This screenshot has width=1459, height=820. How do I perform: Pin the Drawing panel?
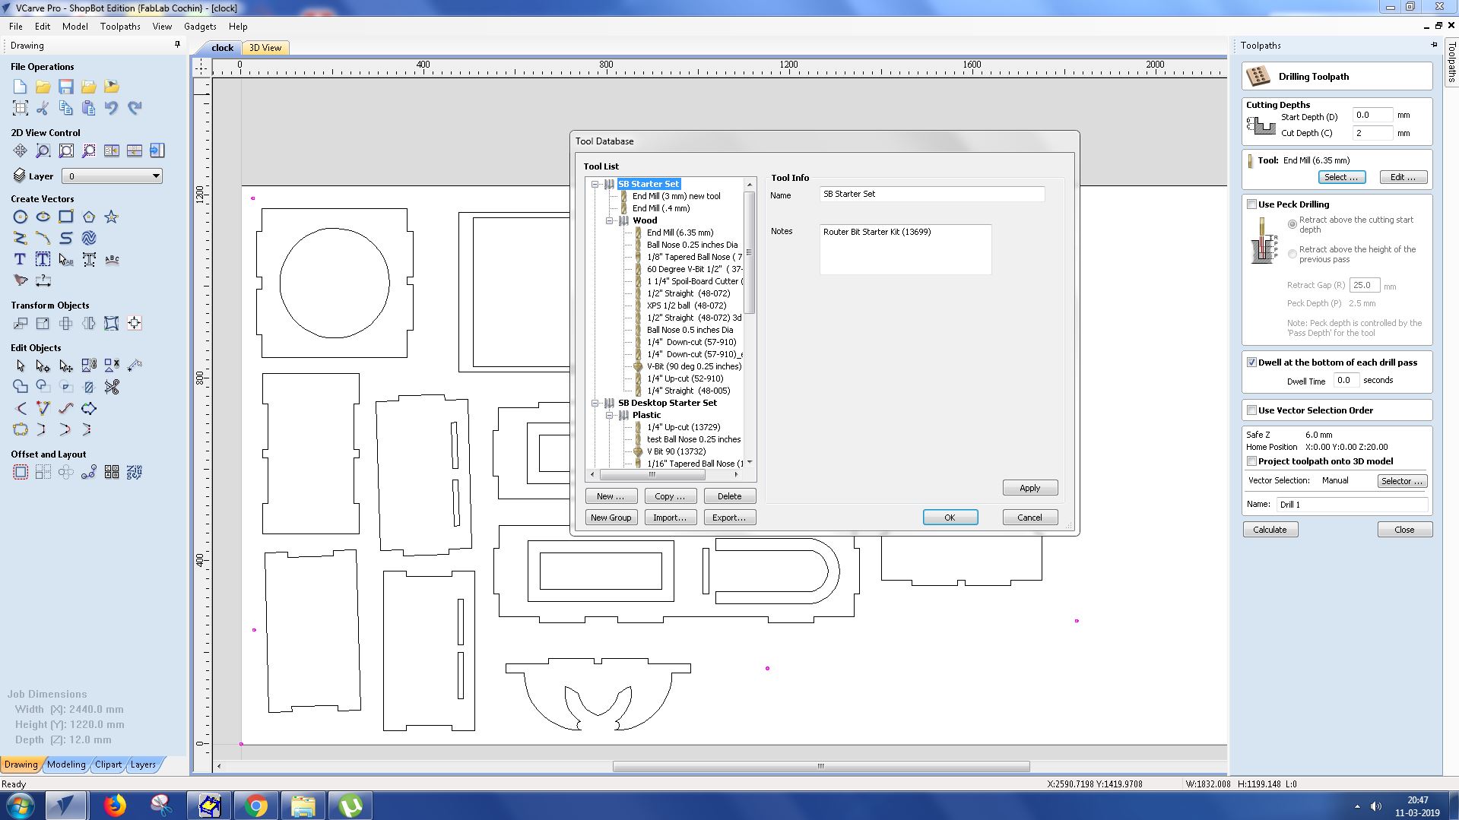tap(177, 45)
